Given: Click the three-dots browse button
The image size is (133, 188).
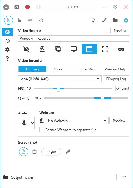Looking at the screenshot, I should click(124, 177).
